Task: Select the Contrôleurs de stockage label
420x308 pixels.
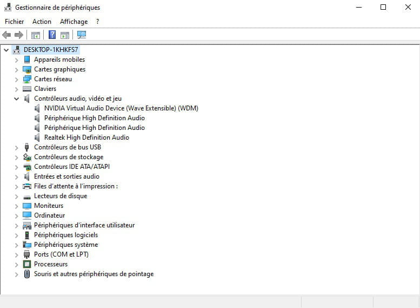Action: [x=69, y=157]
